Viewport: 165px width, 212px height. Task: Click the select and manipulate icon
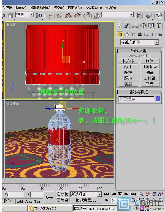click(49, 16)
